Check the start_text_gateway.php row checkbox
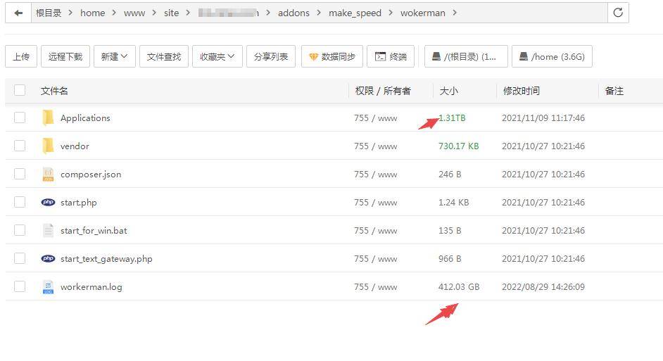Viewport: 663px width, 361px height. click(20, 258)
